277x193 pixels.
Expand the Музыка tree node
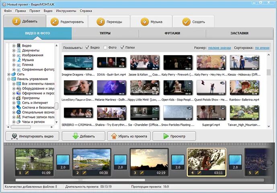(x=14, y=60)
